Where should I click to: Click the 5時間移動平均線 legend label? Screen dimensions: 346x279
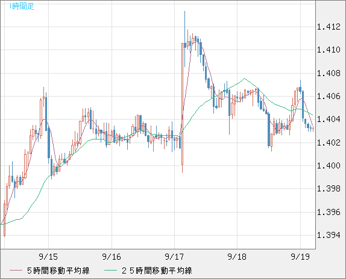click(x=58, y=271)
